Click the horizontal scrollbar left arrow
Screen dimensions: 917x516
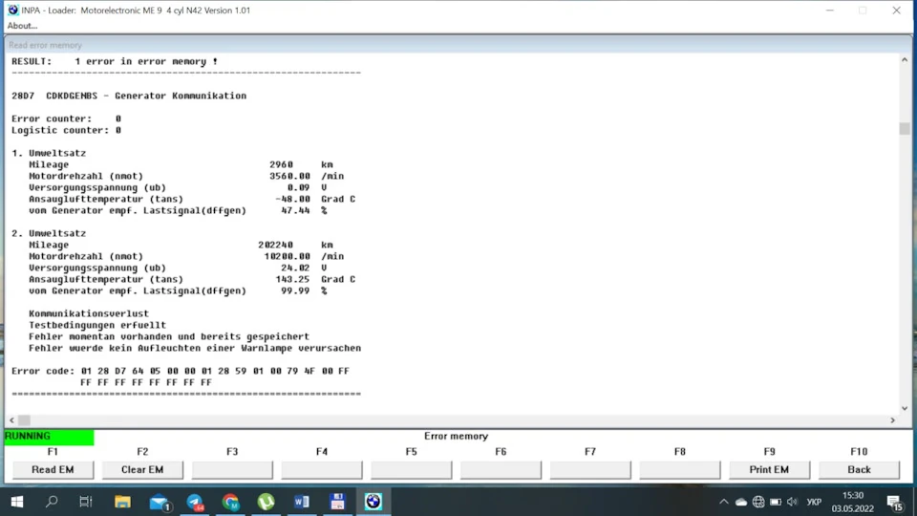[11, 420]
